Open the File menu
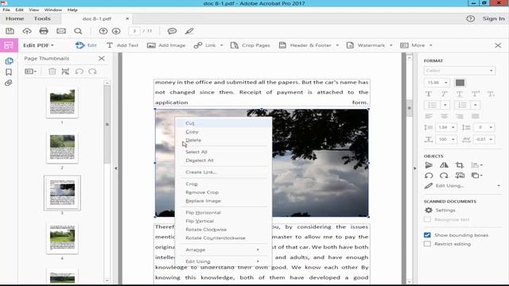509x286 pixels. click(6, 10)
